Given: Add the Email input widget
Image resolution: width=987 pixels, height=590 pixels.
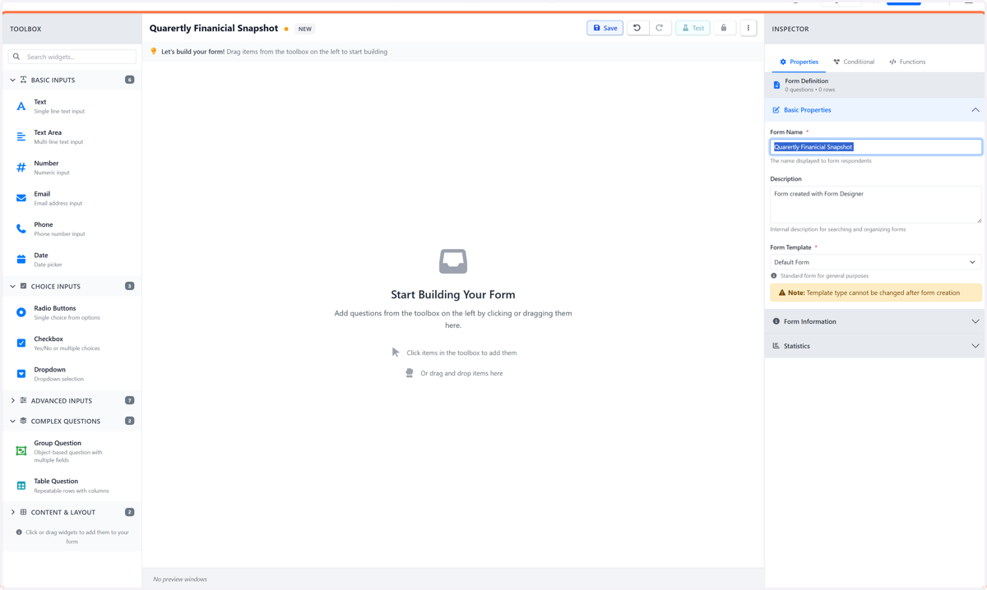Looking at the screenshot, I should 72,198.
